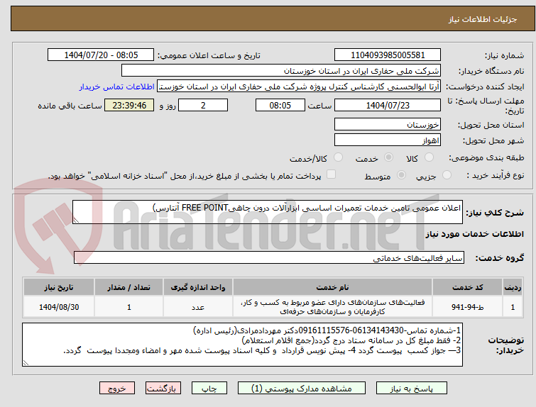The image size is (536, 407).
Task: Click the deadline date field 1404/07/23
Action: point(388,105)
